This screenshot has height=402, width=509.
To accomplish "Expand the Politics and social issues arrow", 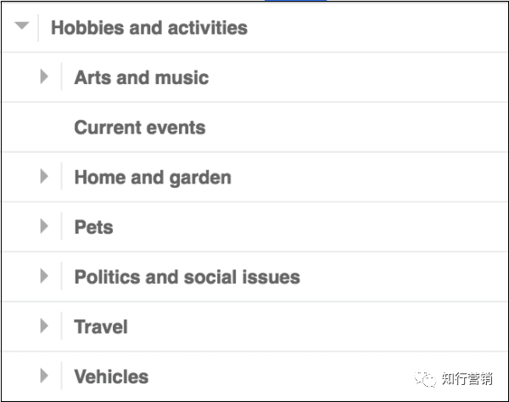I will click(45, 276).
